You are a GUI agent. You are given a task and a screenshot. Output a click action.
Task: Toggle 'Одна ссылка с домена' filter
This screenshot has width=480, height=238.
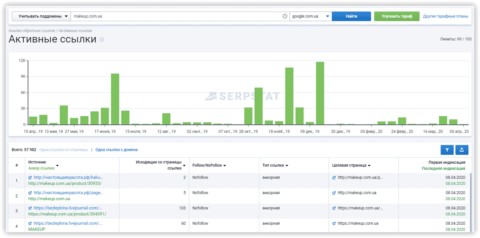[116, 150]
